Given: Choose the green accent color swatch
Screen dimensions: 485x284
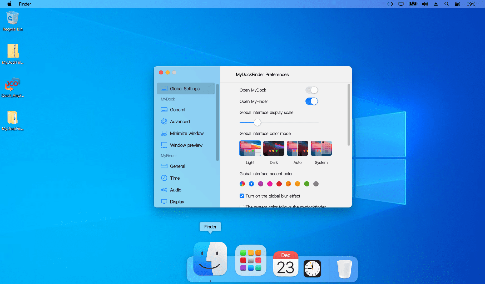Looking at the screenshot, I should coord(307,184).
